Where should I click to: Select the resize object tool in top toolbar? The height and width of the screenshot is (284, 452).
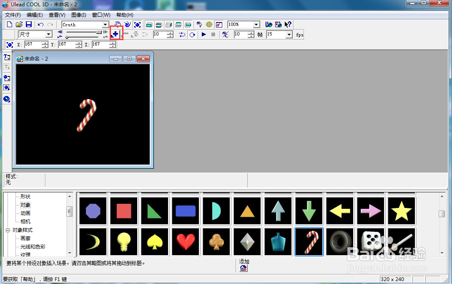point(138,25)
